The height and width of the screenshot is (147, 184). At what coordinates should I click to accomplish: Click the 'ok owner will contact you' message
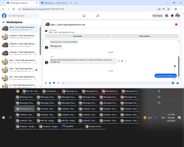[x=166, y=76]
